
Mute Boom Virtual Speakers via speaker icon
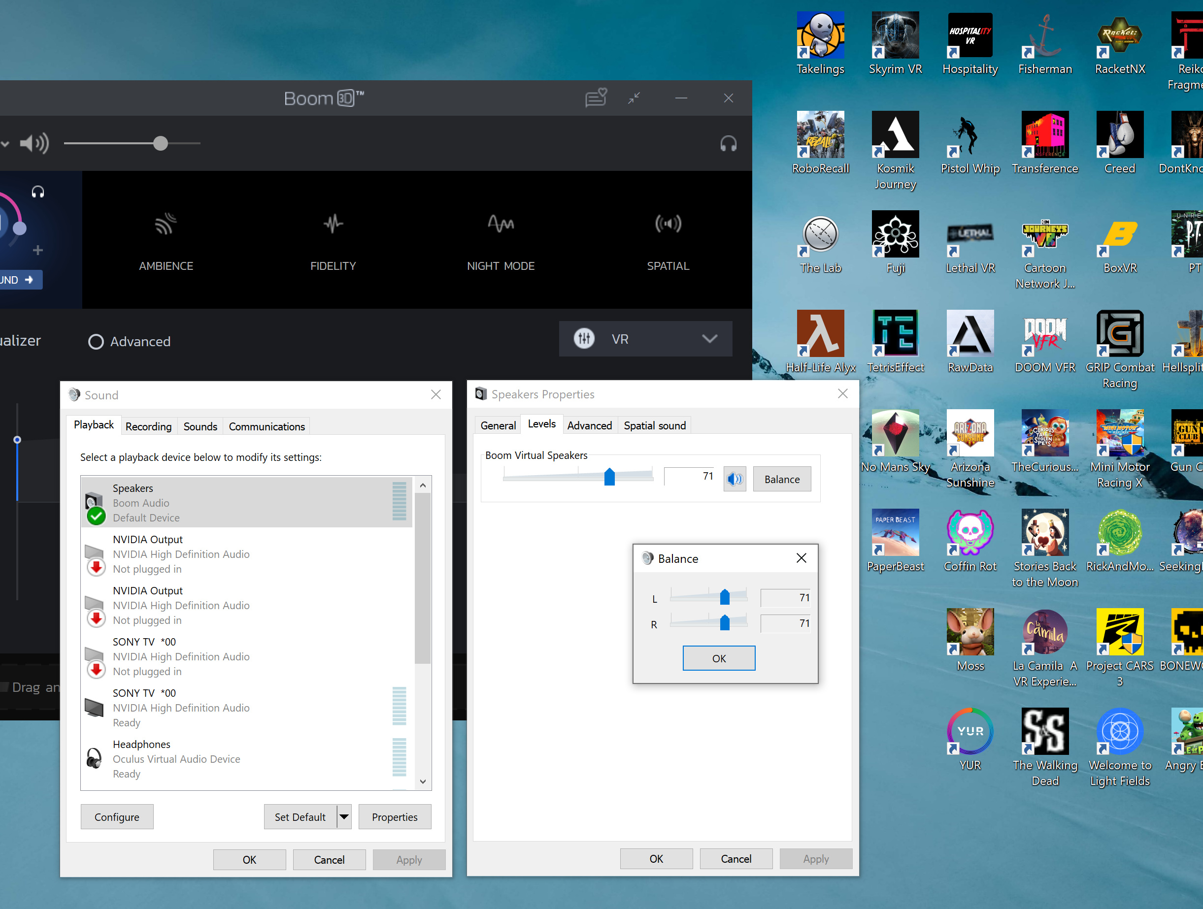(x=734, y=479)
